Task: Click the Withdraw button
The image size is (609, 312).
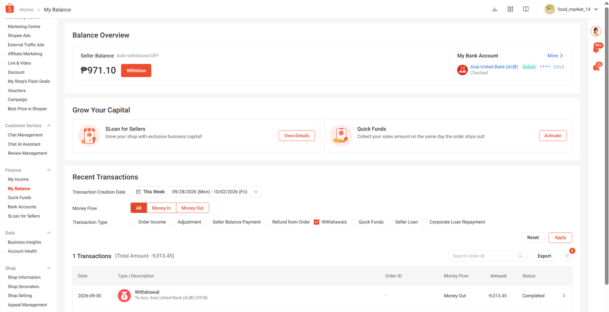Action: coord(136,70)
